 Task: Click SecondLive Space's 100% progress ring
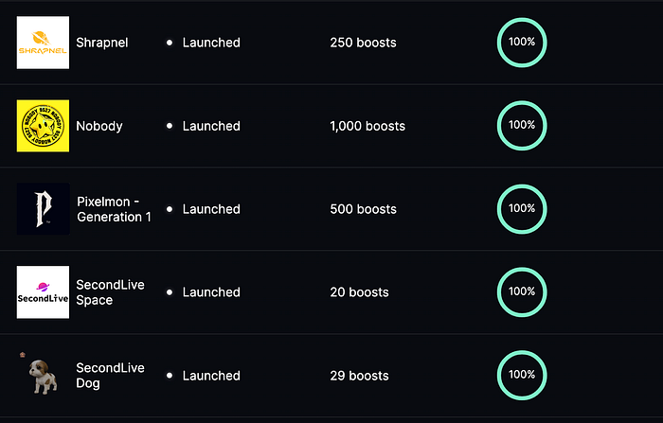click(x=522, y=291)
